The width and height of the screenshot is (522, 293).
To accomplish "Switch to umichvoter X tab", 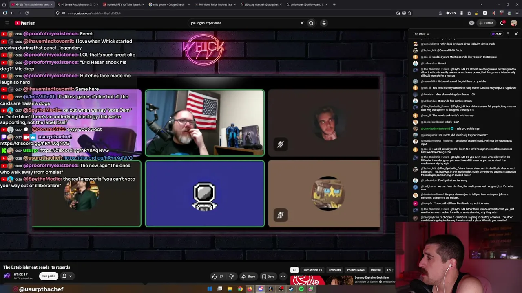I will click(x=307, y=4).
